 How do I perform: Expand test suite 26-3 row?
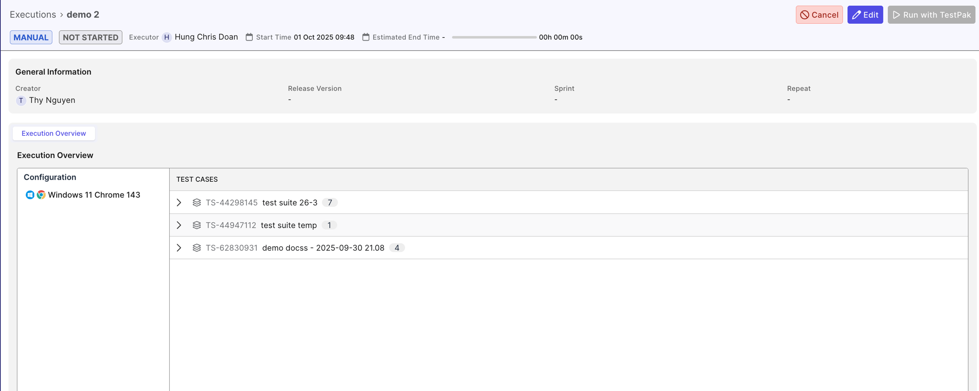[179, 202]
